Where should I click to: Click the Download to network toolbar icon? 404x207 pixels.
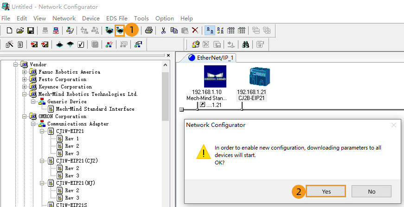[x=120, y=31]
